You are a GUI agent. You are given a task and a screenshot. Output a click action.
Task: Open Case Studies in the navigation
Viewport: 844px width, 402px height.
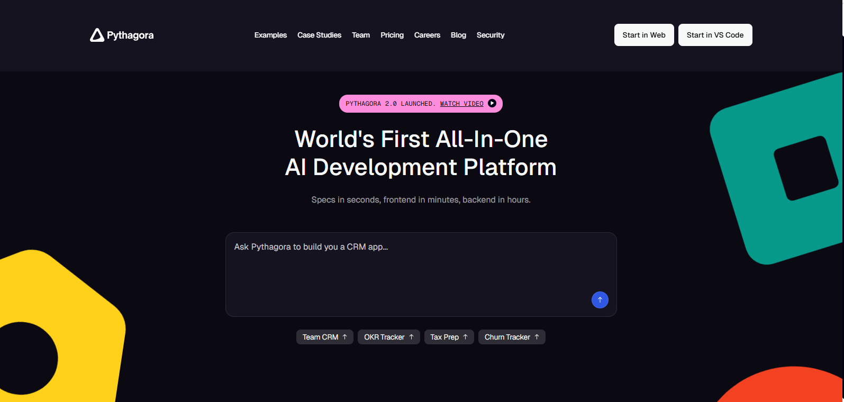pyautogui.click(x=319, y=35)
